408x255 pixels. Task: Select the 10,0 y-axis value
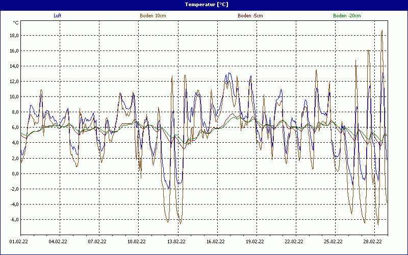coord(14,97)
